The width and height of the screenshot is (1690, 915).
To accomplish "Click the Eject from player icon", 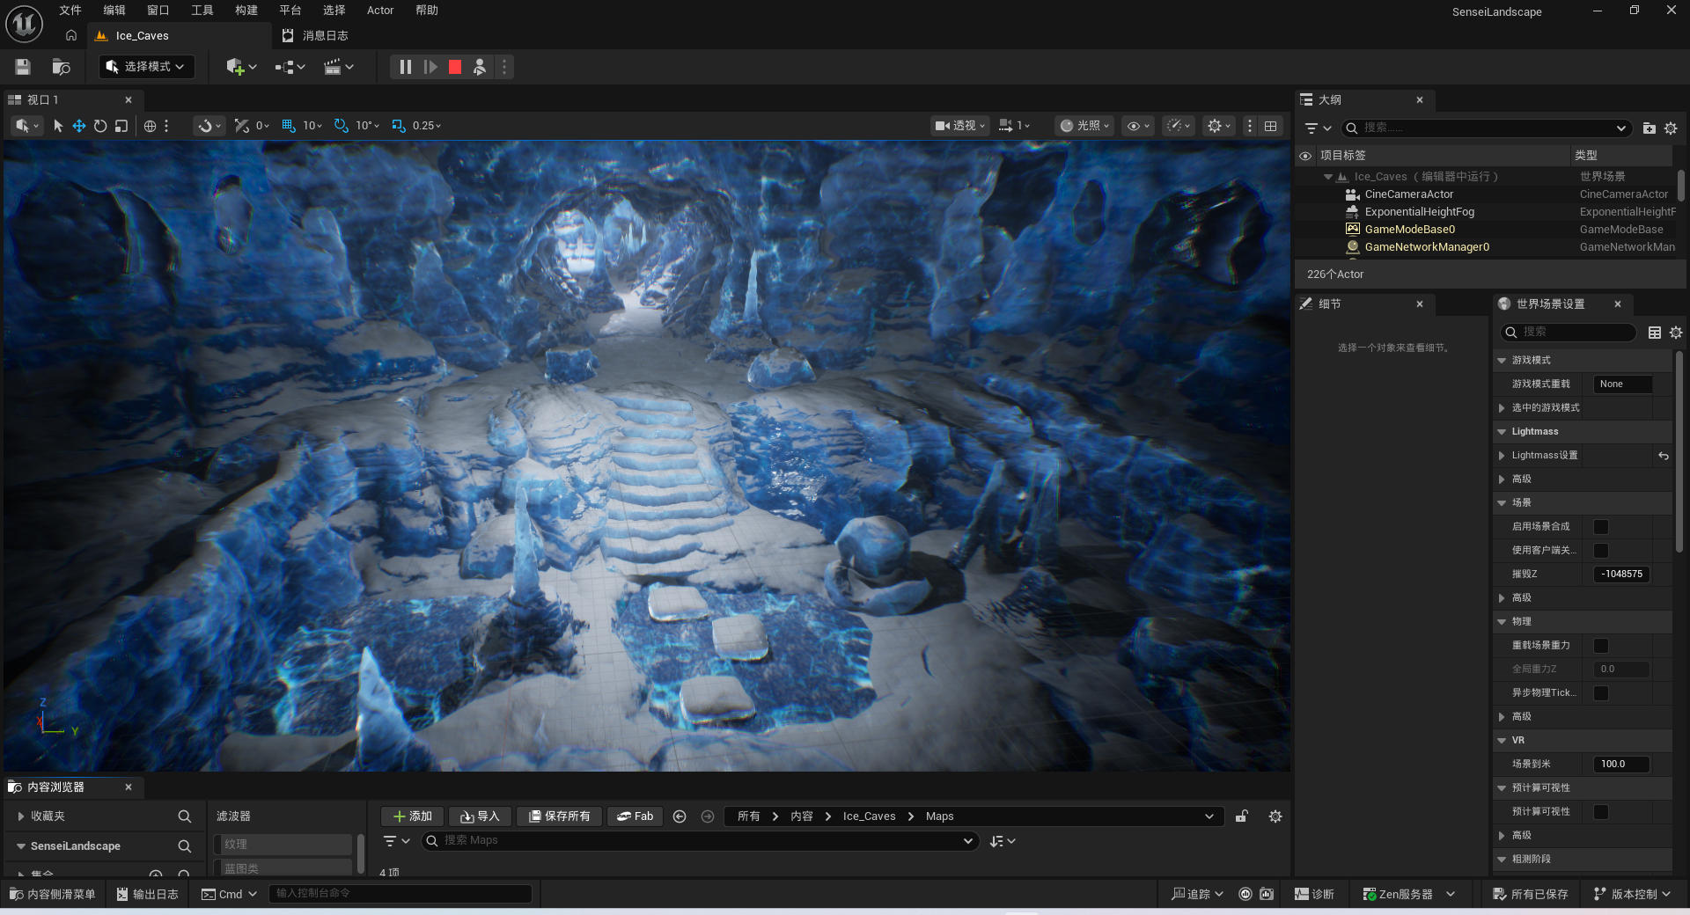I will (480, 67).
